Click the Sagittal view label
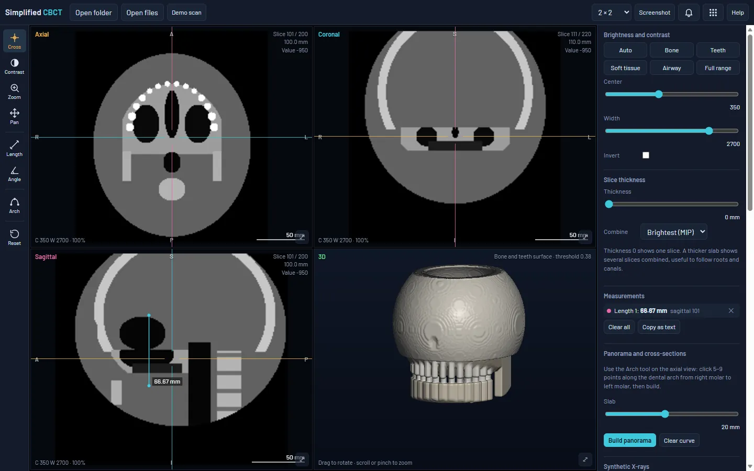The image size is (754, 471). point(46,257)
